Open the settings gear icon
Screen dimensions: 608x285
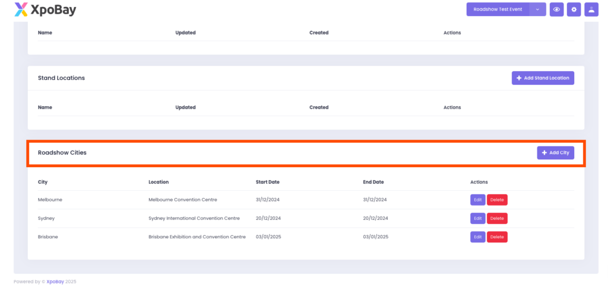pyautogui.click(x=574, y=9)
